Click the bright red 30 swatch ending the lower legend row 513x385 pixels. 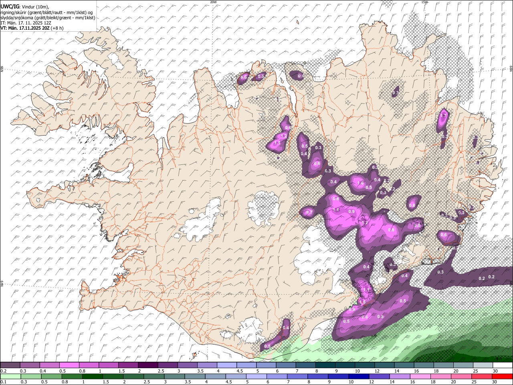pyautogui.click(x=502, y=376)
